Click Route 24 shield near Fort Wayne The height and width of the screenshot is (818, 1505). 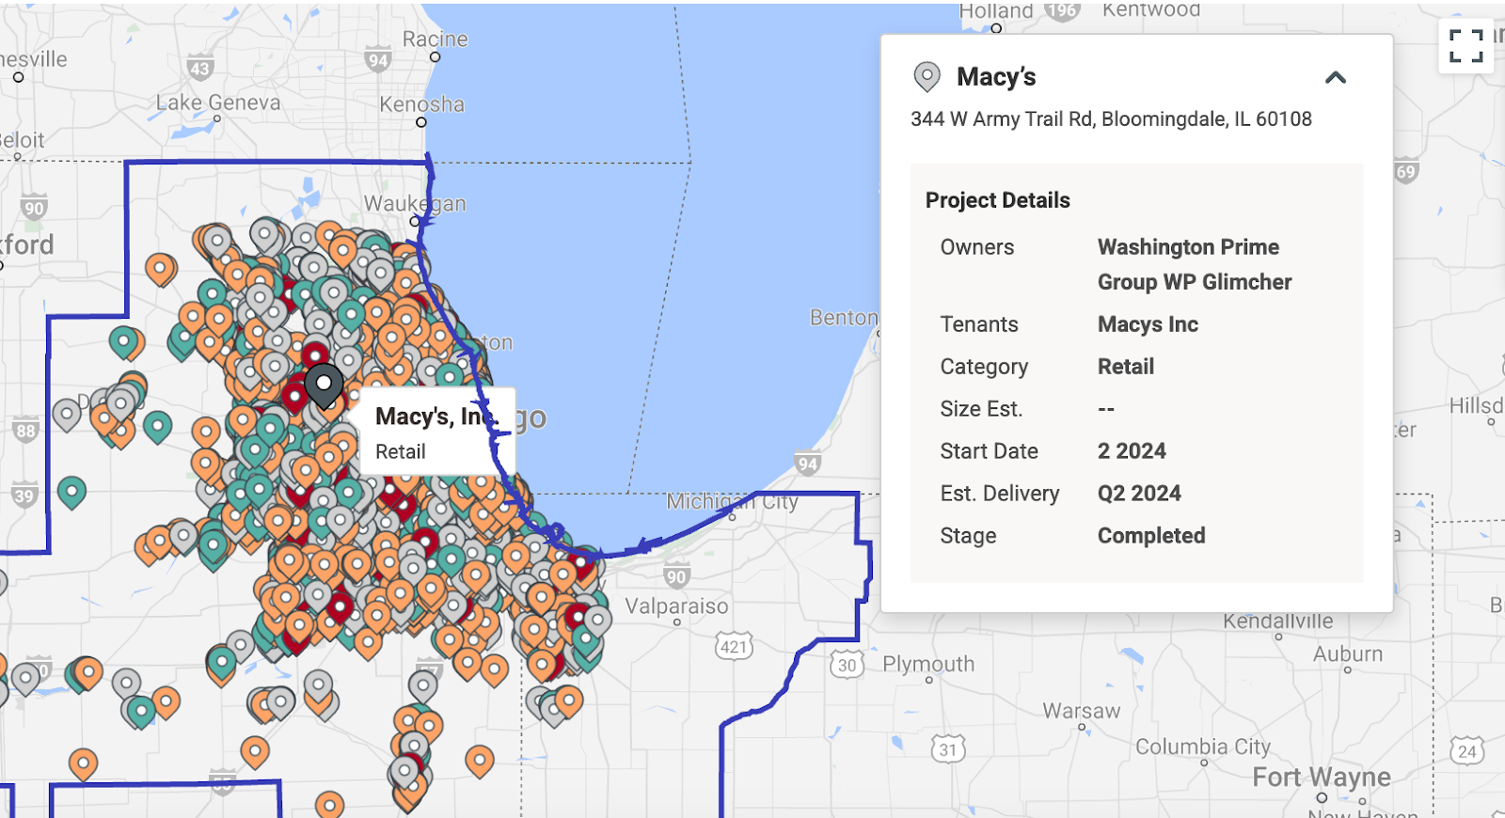tap(1467, 750)
